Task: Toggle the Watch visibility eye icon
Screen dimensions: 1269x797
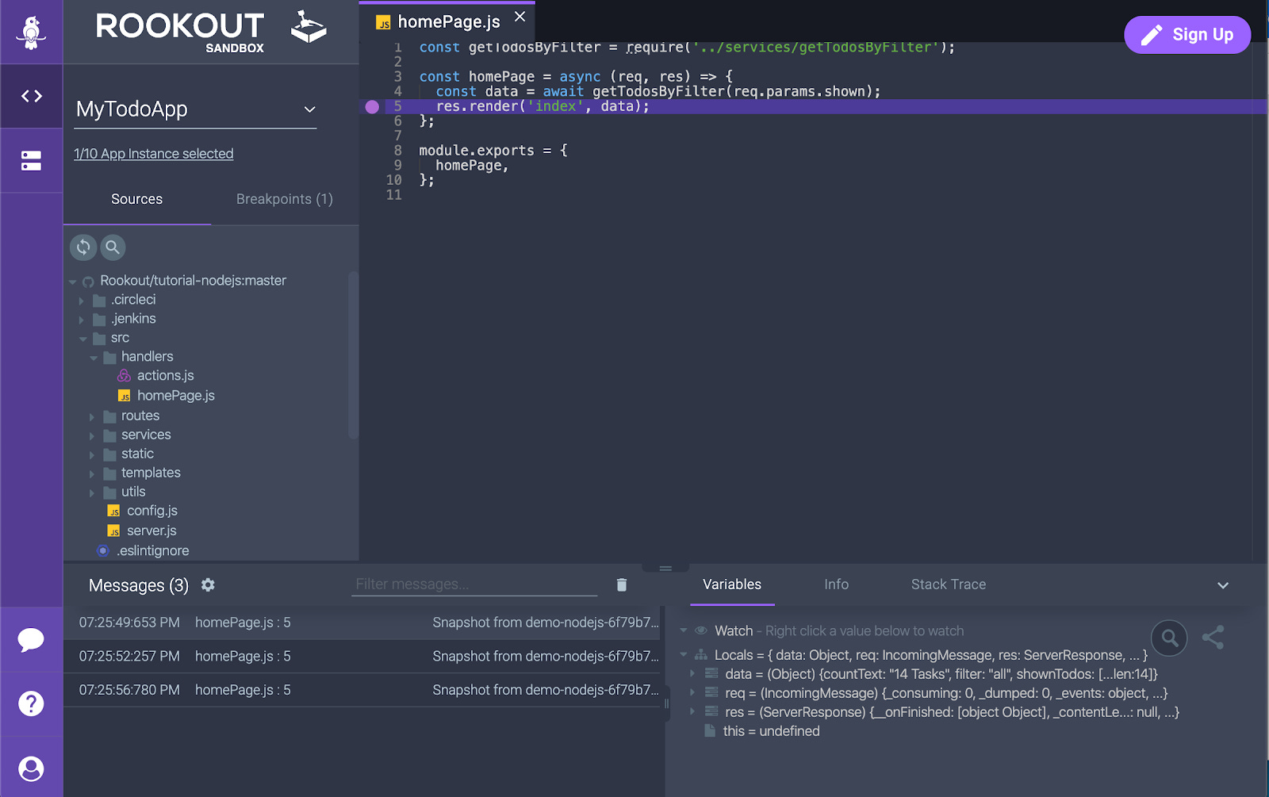Action: pos(700,630)
